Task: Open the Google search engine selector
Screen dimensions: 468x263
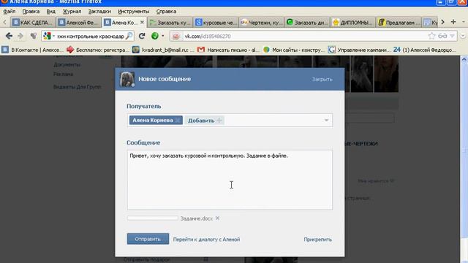Action: pyautogui.click(x=49, y=36)
